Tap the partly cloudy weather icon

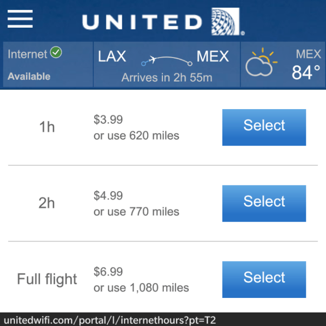click(x=261, y=62)
